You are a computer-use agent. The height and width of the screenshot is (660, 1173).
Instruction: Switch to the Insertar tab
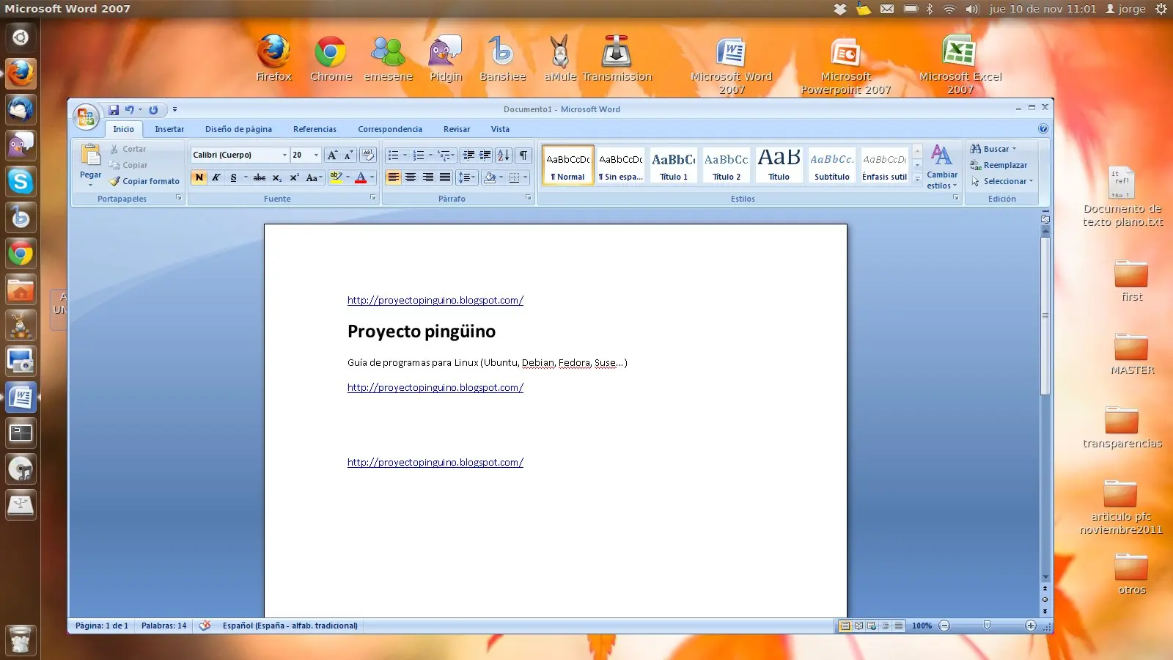(169, 129)
